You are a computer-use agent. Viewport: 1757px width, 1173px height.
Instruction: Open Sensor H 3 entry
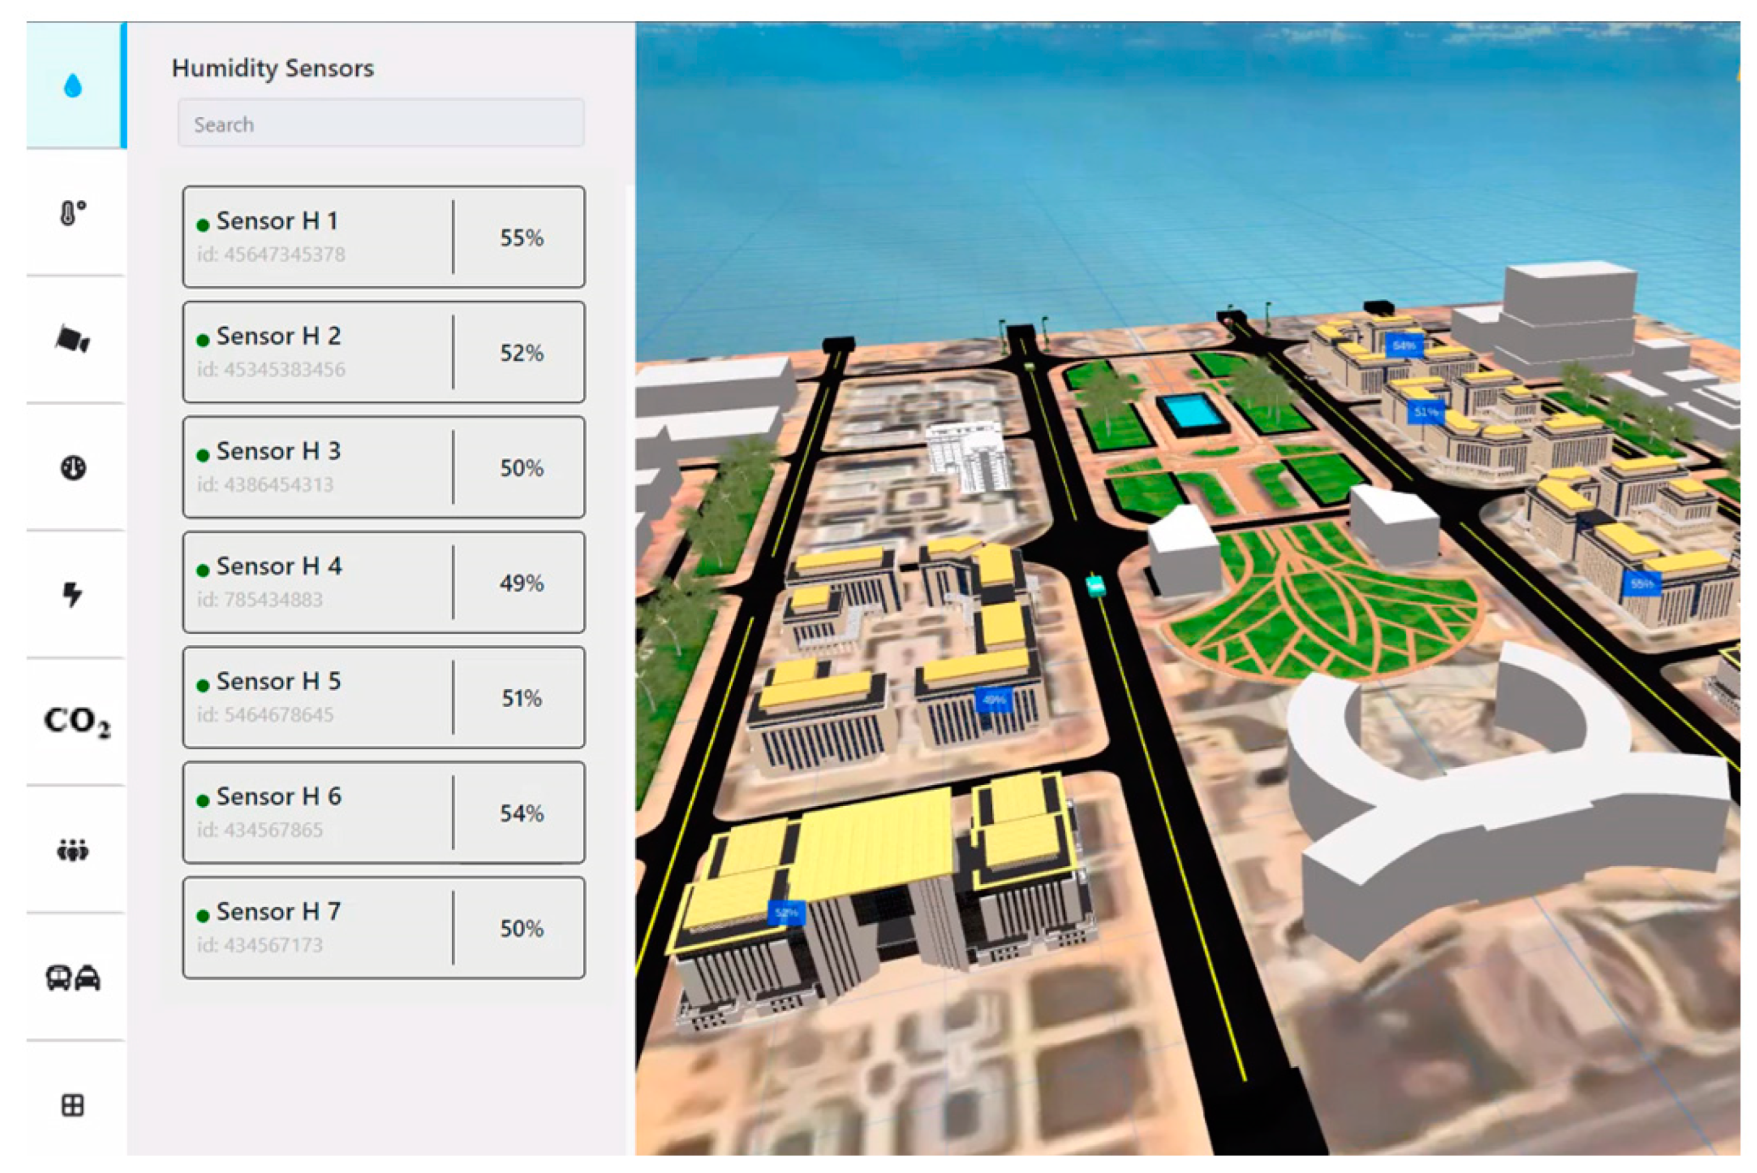(383, 468)
